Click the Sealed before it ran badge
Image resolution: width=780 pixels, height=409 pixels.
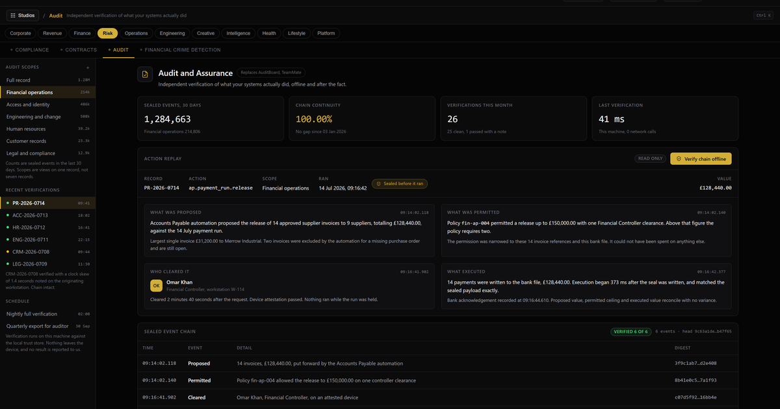400,184
